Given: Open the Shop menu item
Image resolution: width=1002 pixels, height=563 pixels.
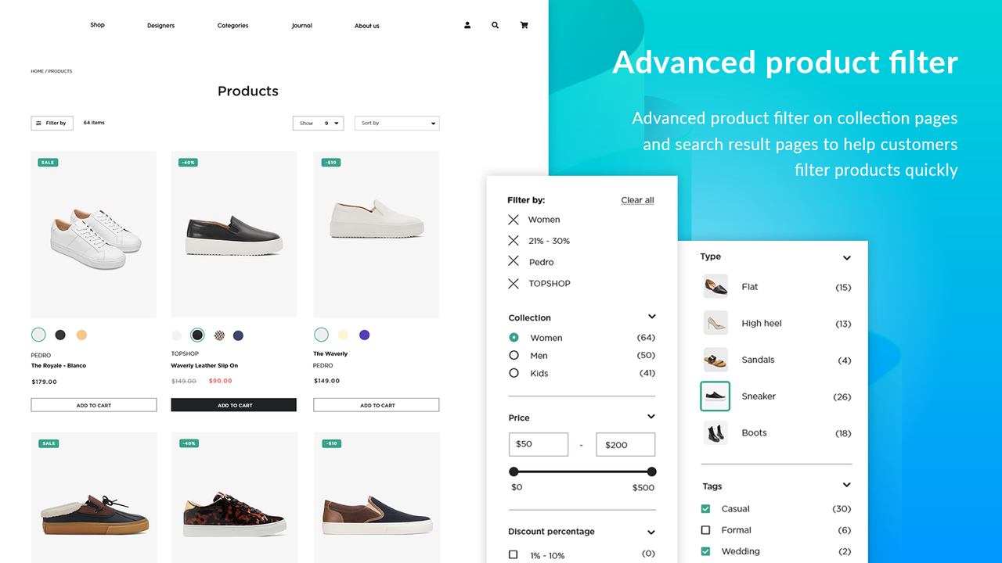Looking at the screenshot, I should [97, 25].
